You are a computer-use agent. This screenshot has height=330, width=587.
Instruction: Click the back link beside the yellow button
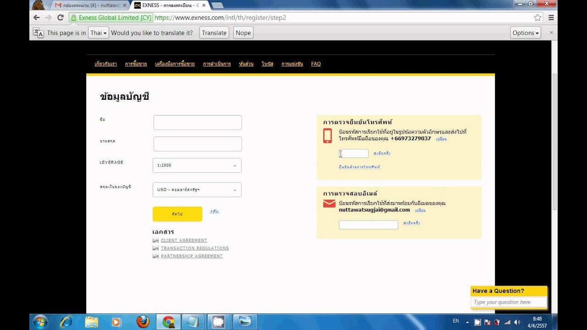[214, 211]
